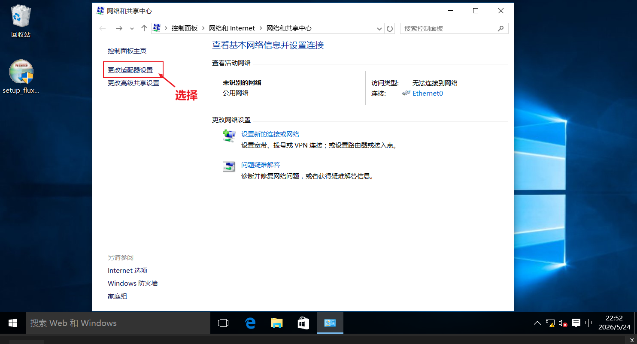Launch File Explorer from the taskbar
The image size is (637, 344).
(x=277, y=323)
